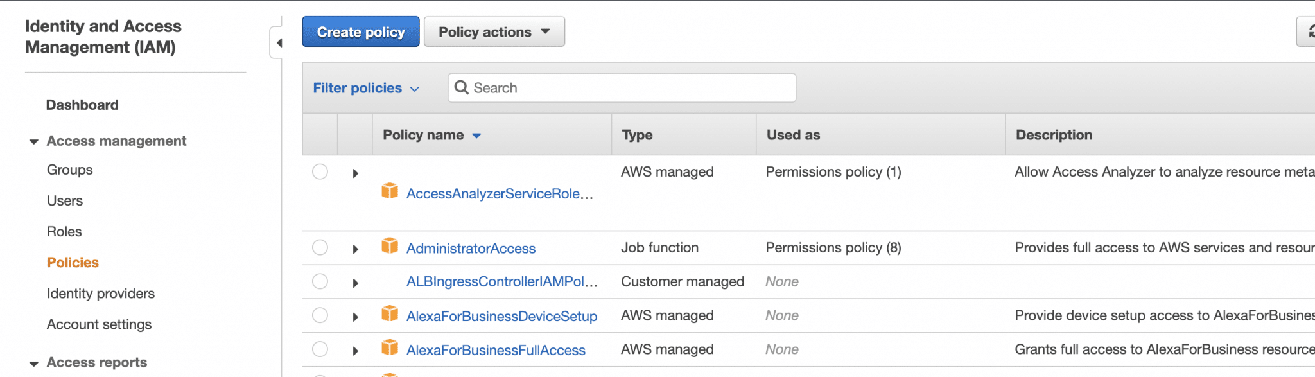Open Identity providers in the sidebar

(x=101, y=294)
